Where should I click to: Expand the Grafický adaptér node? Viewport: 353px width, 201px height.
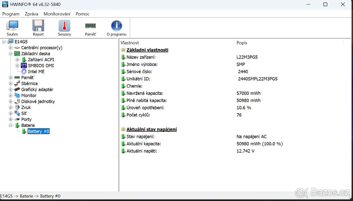[x=11, y=90]
